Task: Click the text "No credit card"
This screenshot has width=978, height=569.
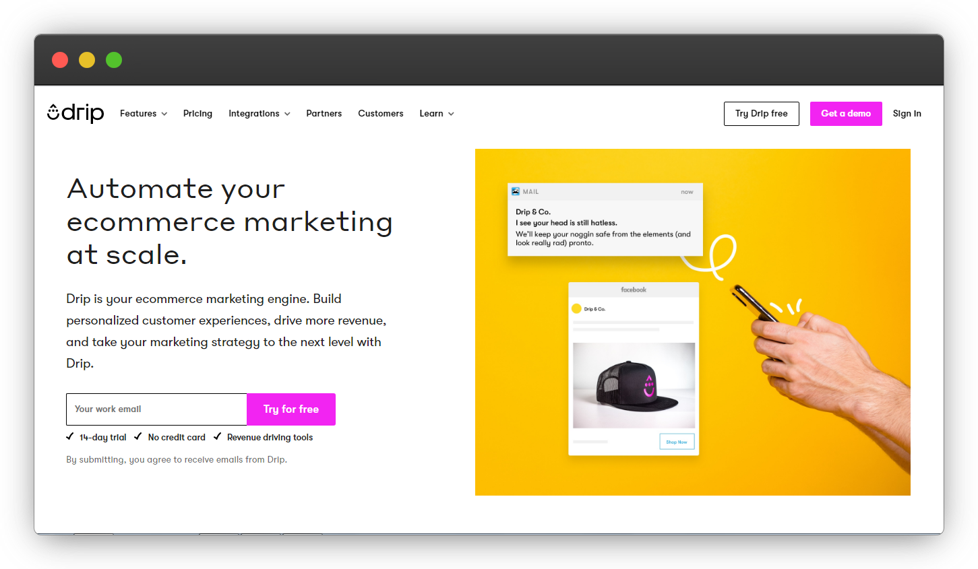Action: (177, 437)
